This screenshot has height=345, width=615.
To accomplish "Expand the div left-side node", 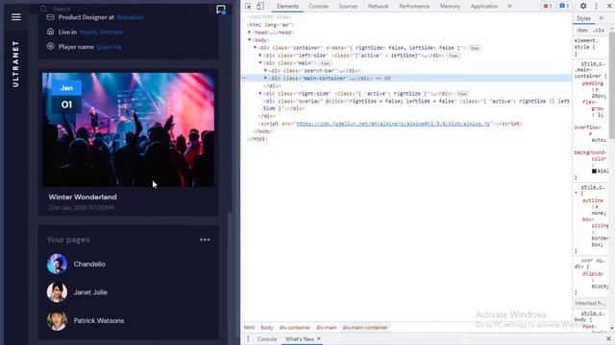I will coord(260,56).
